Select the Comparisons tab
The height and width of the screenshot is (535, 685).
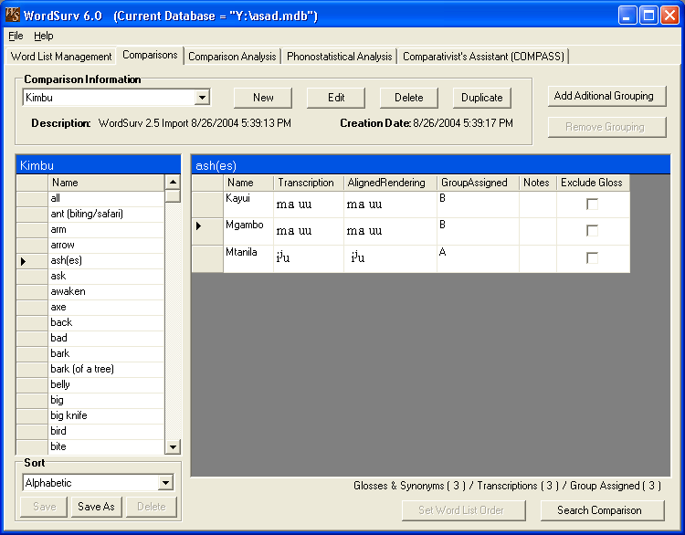click(150, 55)
